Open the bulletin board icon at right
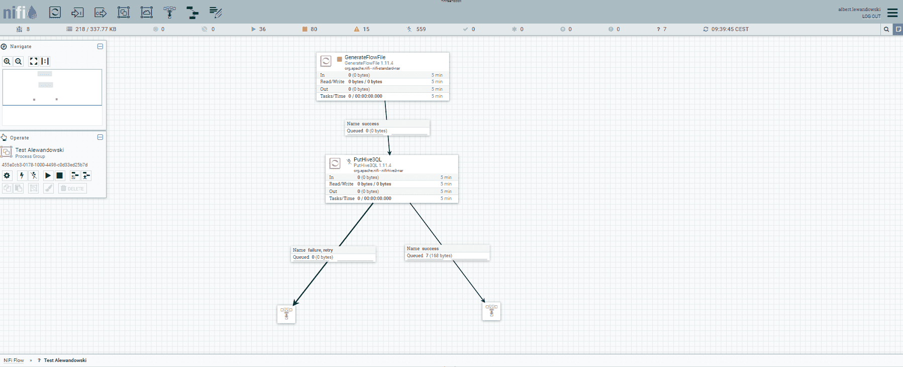Image resolution: width=903 pixels, height=367 pixels. point(898,29)
